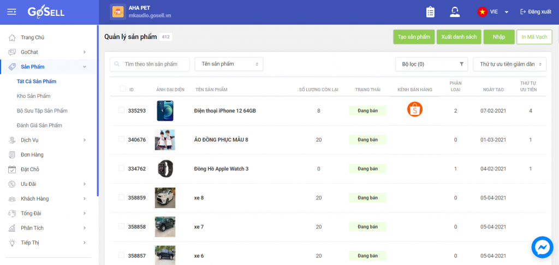Collapse sidebar using hamburger menu icon
This screenshot has height=265, width=559.
(12, 12)
